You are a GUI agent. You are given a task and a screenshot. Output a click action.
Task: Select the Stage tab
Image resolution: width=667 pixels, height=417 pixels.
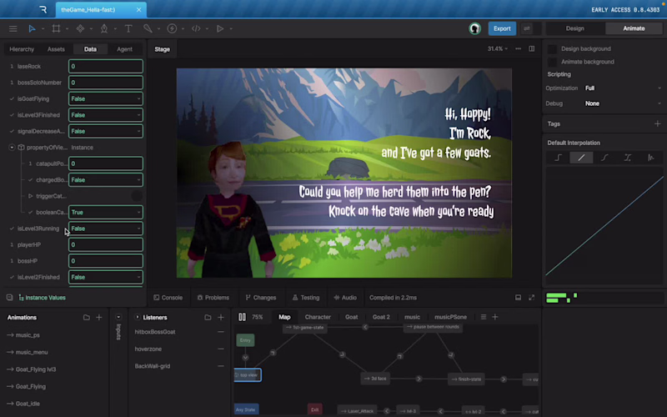162,49
